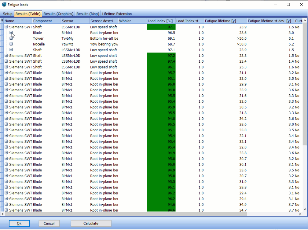Expand the Siemens SWT Blade row with lifetime 34.9
Viewport: 308px width, 230px height.
(6, 204)
